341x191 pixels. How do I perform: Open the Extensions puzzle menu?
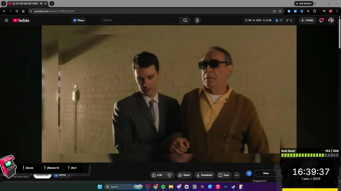pos(315,11)
